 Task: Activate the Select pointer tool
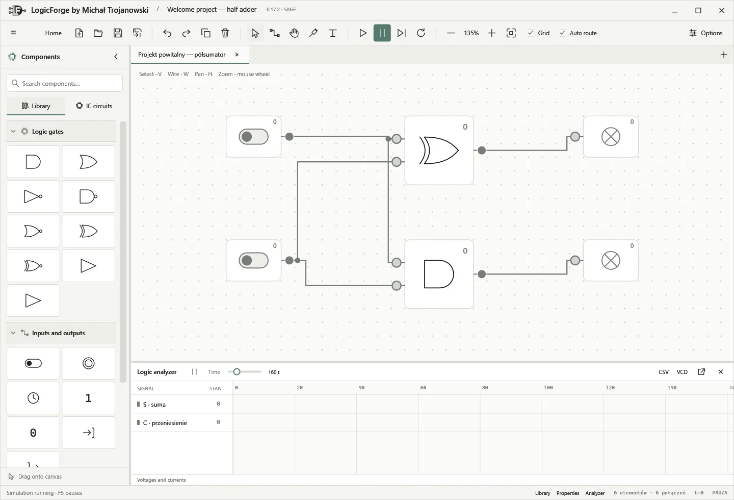pos(255,33)
